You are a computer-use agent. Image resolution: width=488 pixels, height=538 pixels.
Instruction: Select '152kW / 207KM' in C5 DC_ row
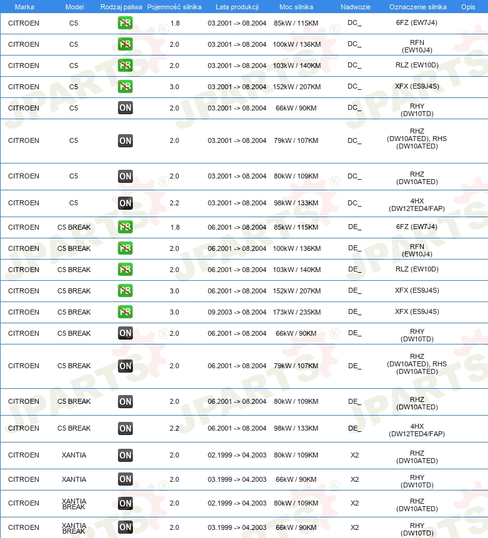(297, 87)
